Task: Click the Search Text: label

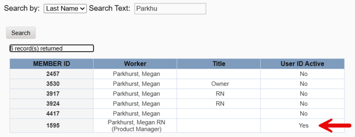Action: (110, 9)
